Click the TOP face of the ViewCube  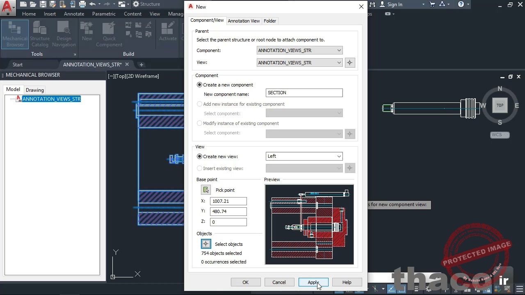click(500, 105)
